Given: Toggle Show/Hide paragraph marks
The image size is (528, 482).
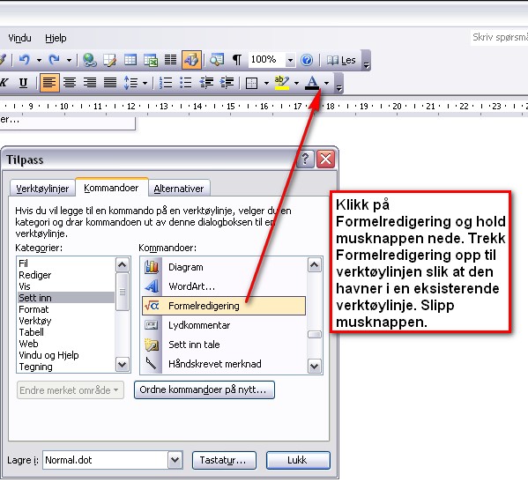Looking at the screenshot, I should coord(237,60).
